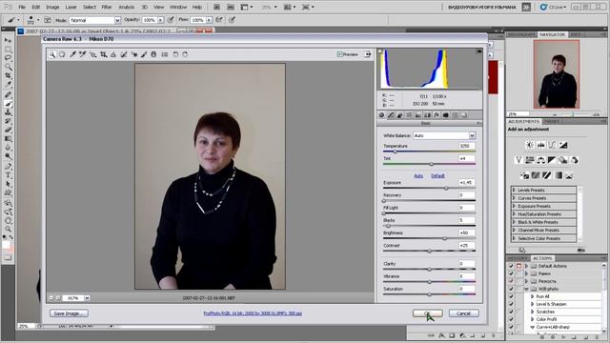Open the Camera Calibration panel tab icon
This screenshot has height=343, width=610.
click(x=445, y=115)
